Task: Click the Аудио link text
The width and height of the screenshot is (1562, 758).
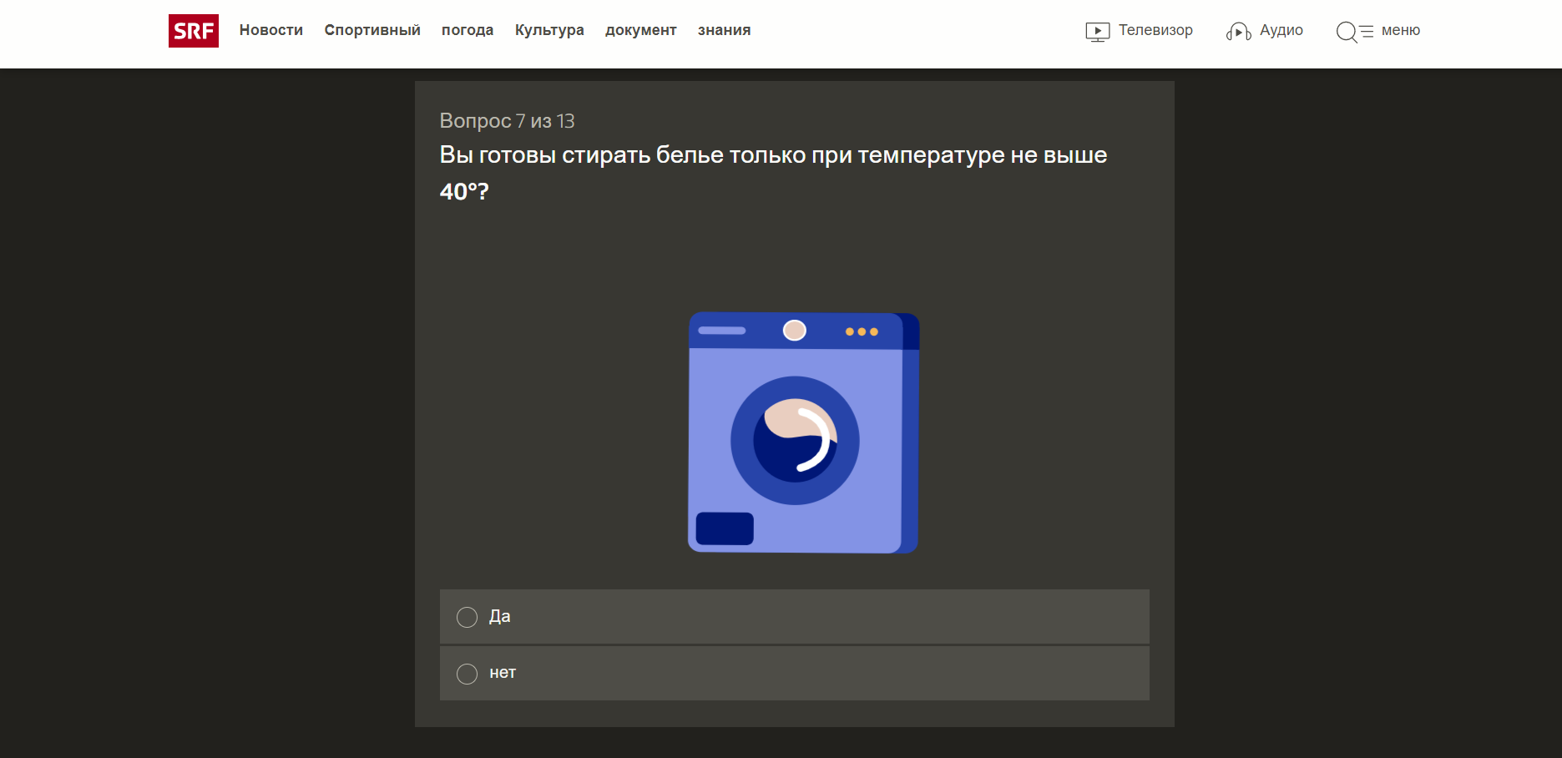Action: pos(1281,30)
